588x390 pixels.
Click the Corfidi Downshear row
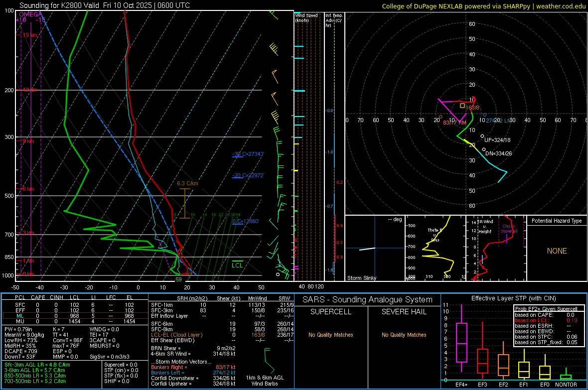click(x=193, y=378)
